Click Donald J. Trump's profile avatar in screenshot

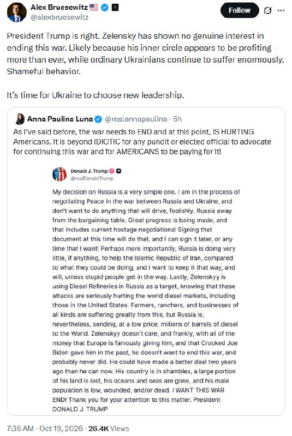coord(59,174)
